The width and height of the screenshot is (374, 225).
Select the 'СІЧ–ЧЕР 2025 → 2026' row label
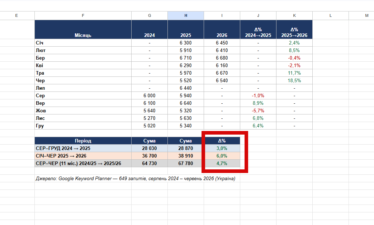click(83, 156)
